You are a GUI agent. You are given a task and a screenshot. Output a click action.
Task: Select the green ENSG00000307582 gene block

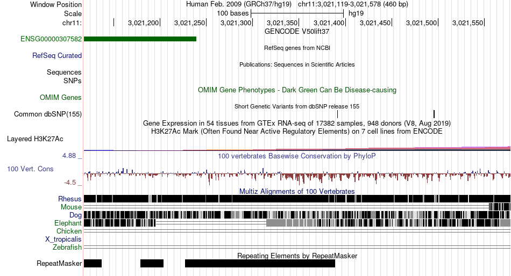click(140, 39)
